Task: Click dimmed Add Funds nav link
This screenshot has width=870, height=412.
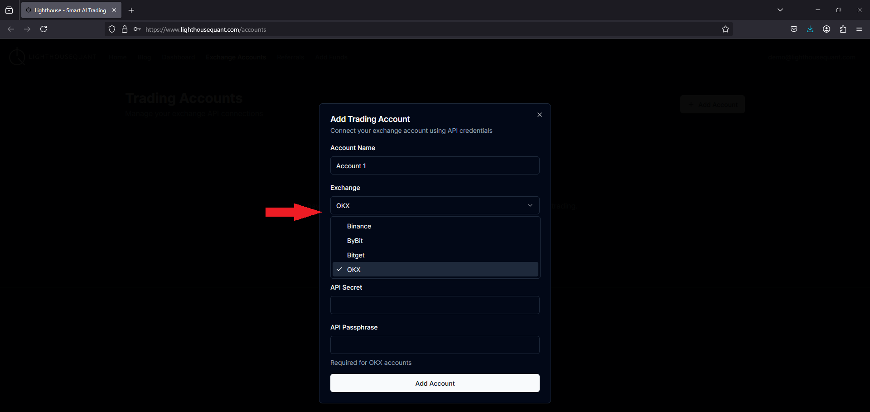Action: 331,57
